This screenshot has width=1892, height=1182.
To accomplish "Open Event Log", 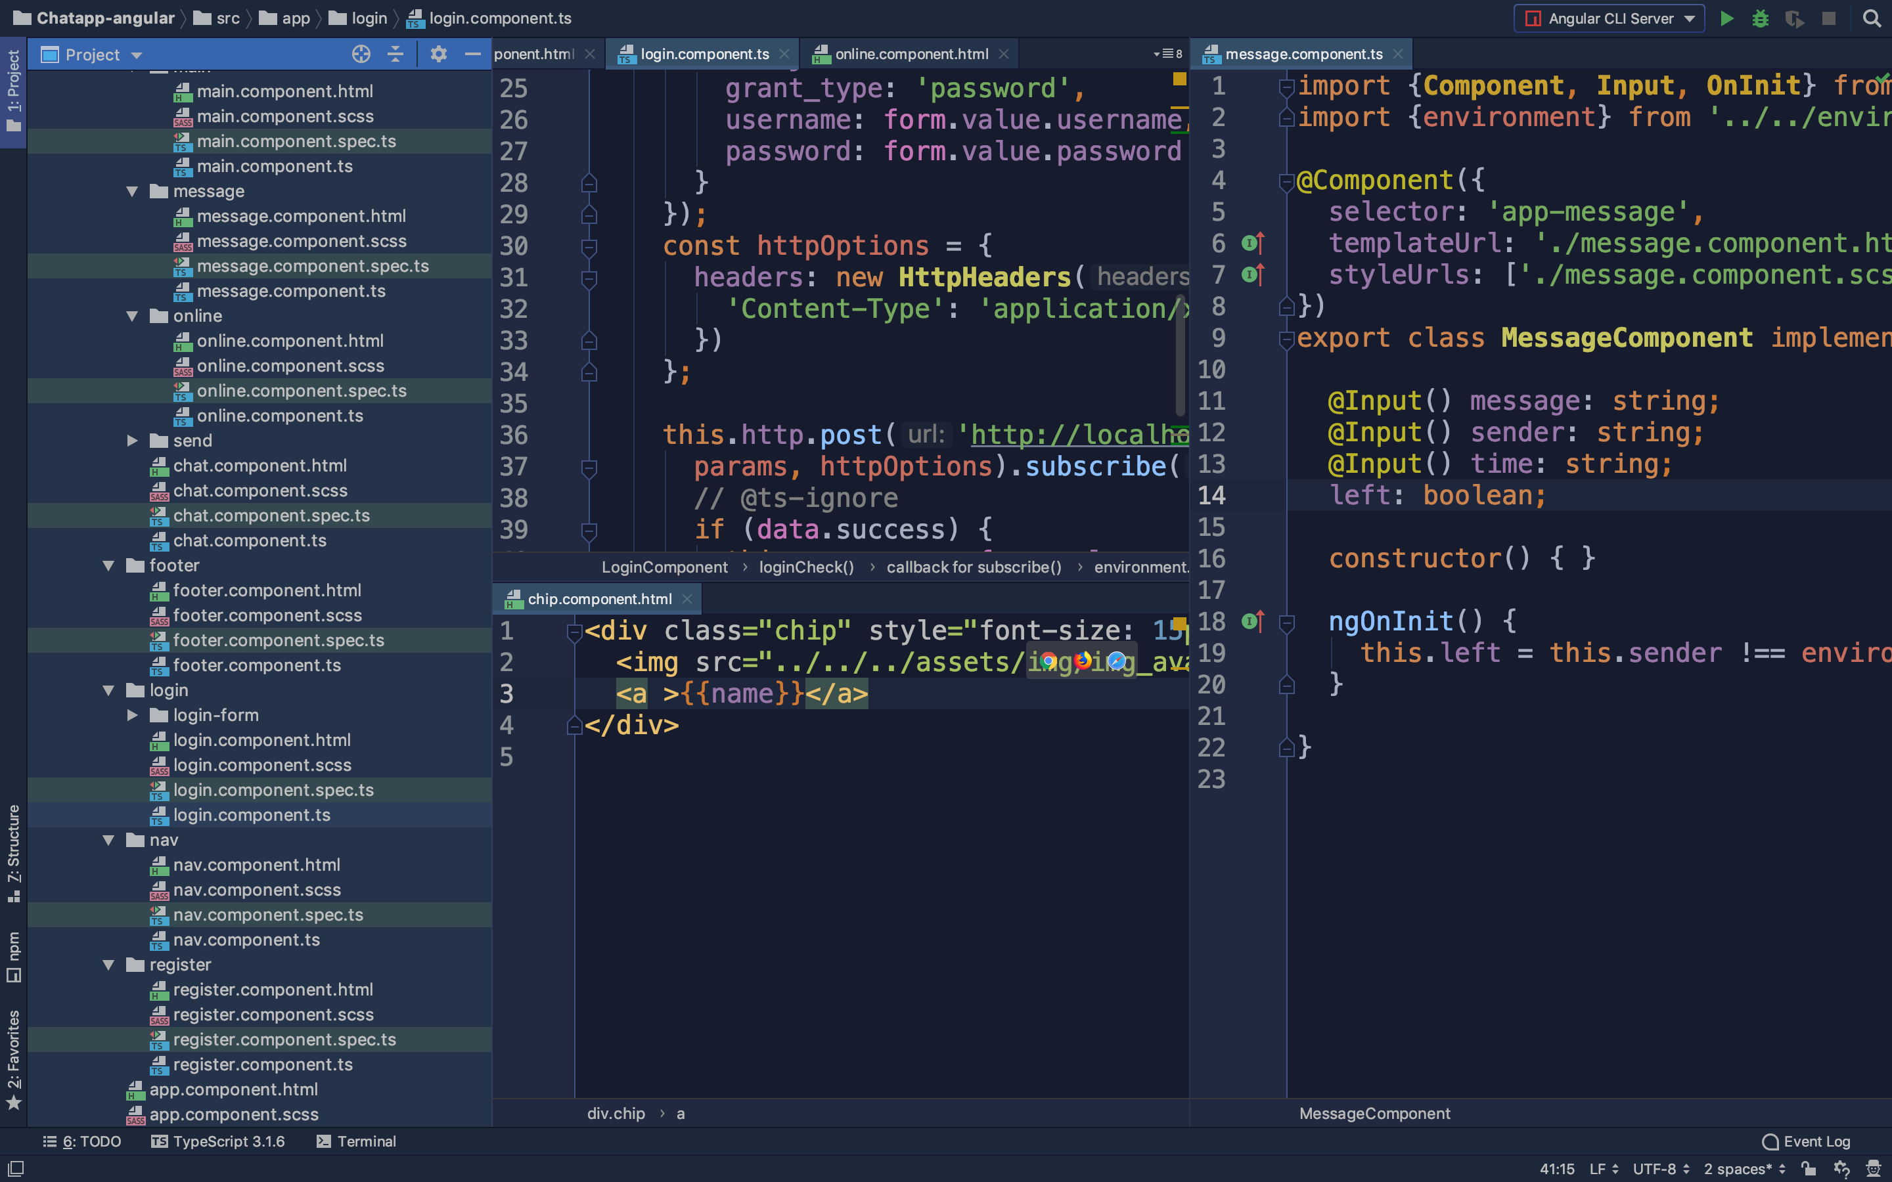I will point(1806,1141).
